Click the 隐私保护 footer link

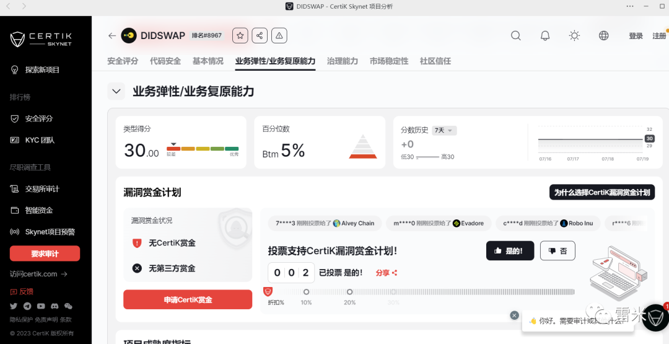[x=21, y=319]
